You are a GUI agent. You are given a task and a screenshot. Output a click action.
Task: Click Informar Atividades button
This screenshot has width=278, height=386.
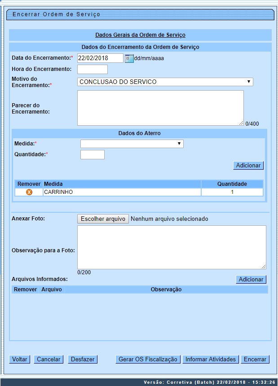click(x=211, y=359)
